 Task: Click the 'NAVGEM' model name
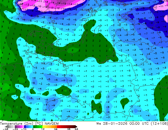click(x=52, y=124)
